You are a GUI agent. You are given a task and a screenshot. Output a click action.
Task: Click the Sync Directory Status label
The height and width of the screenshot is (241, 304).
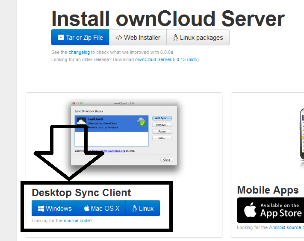pyautogui.click(x=89, y=111)
